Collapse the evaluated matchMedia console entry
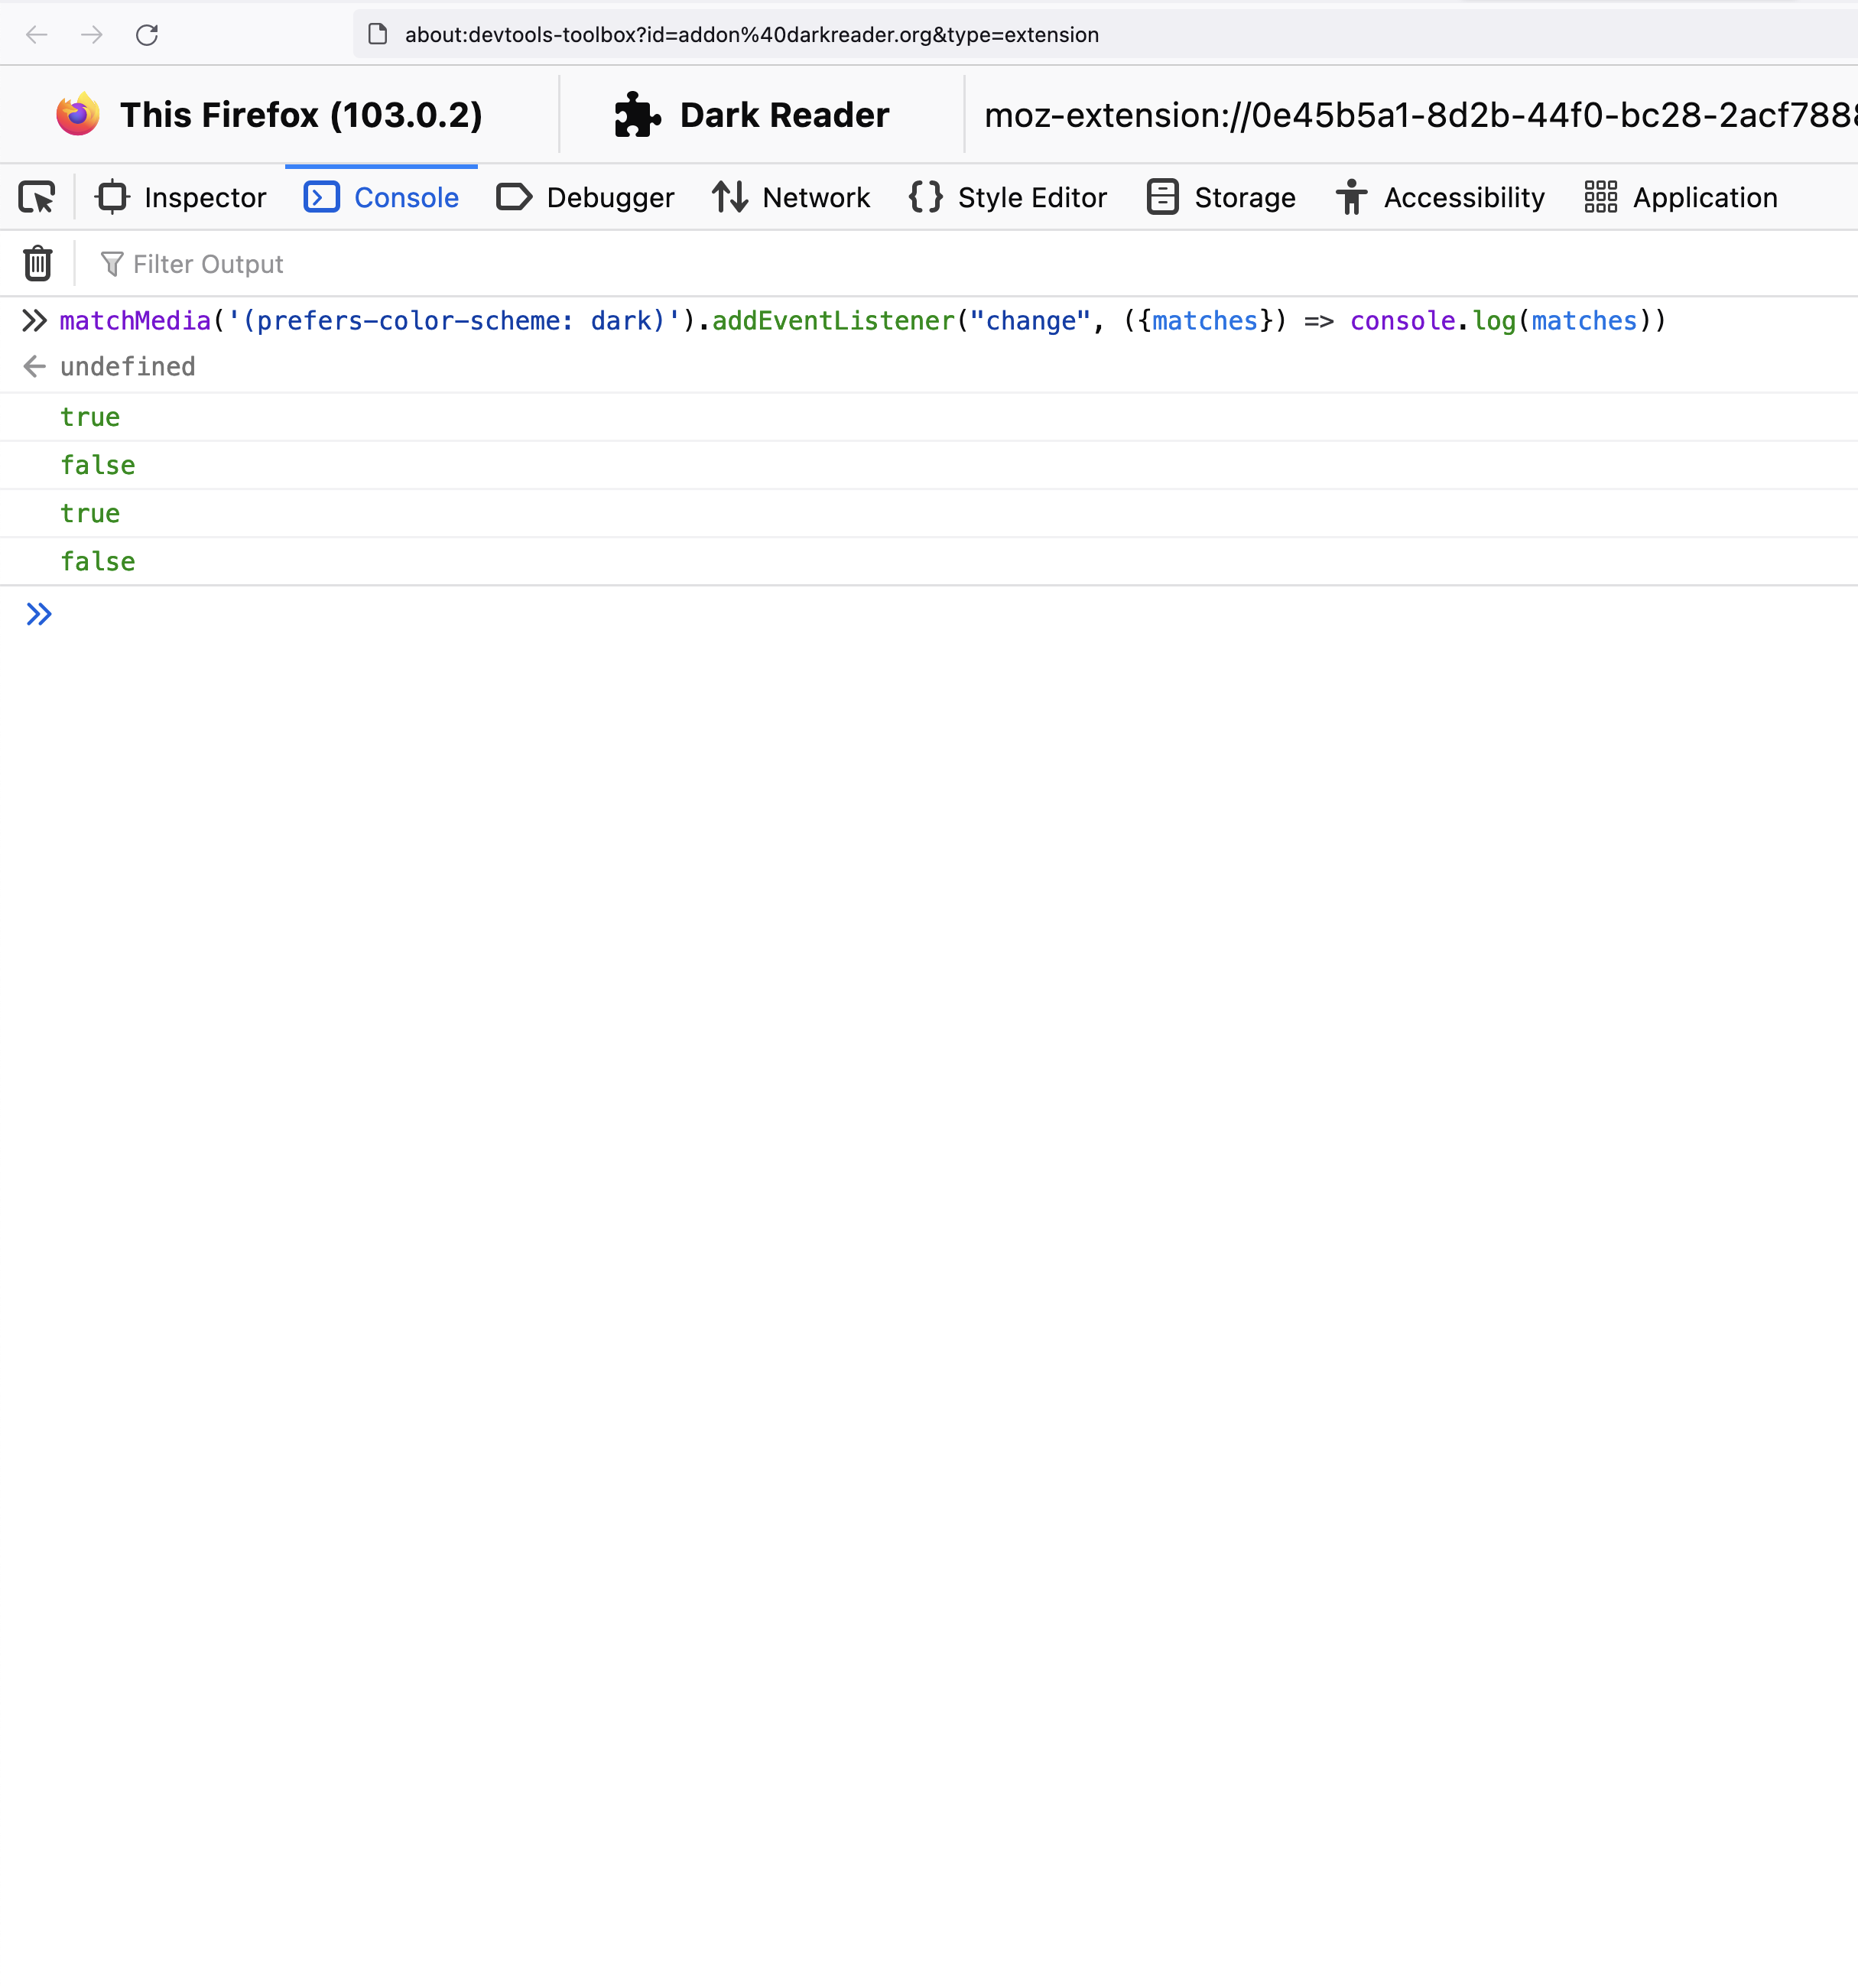Screen dimensions: 1858x1988 point(34,320)
